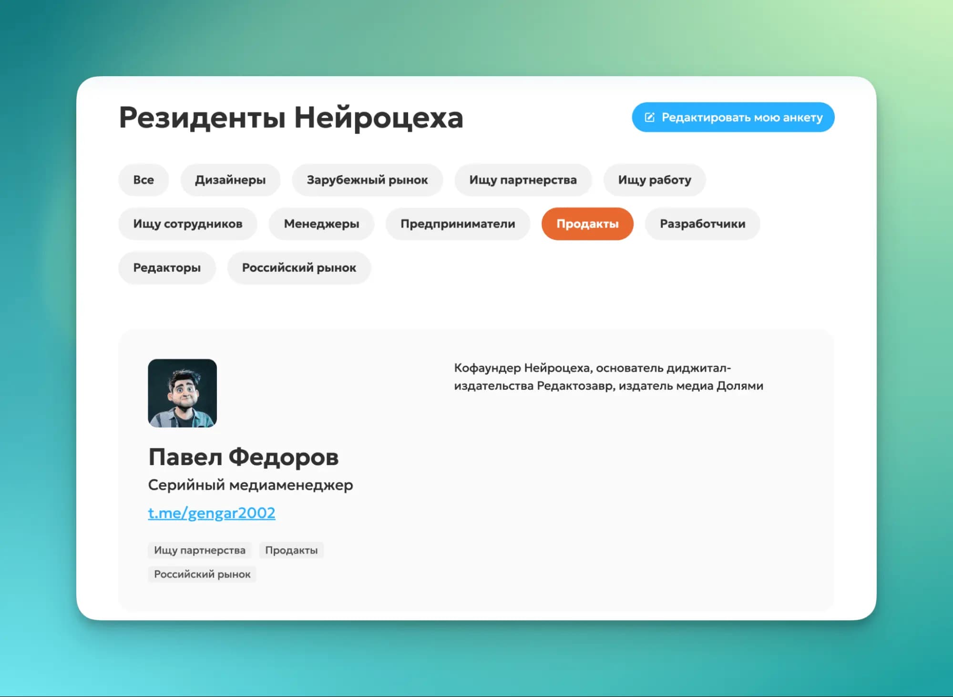
Task: Enable the Российский рынок top filter
Action: point(299,268)
